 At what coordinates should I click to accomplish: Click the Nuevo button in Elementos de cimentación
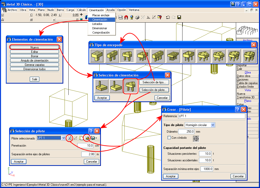35,48
